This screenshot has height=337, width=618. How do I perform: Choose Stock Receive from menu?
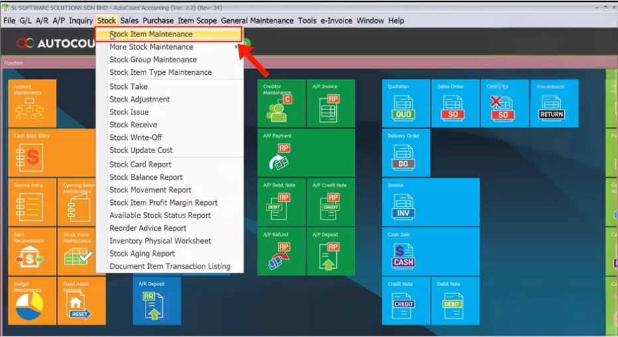pos(169,125)
